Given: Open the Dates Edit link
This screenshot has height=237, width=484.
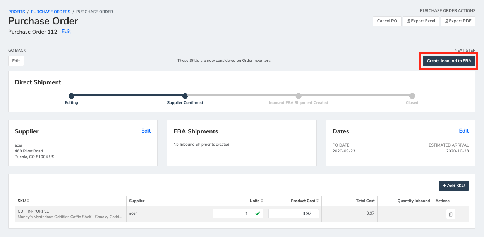Looking at the screenshot, I should click(464, 131).
